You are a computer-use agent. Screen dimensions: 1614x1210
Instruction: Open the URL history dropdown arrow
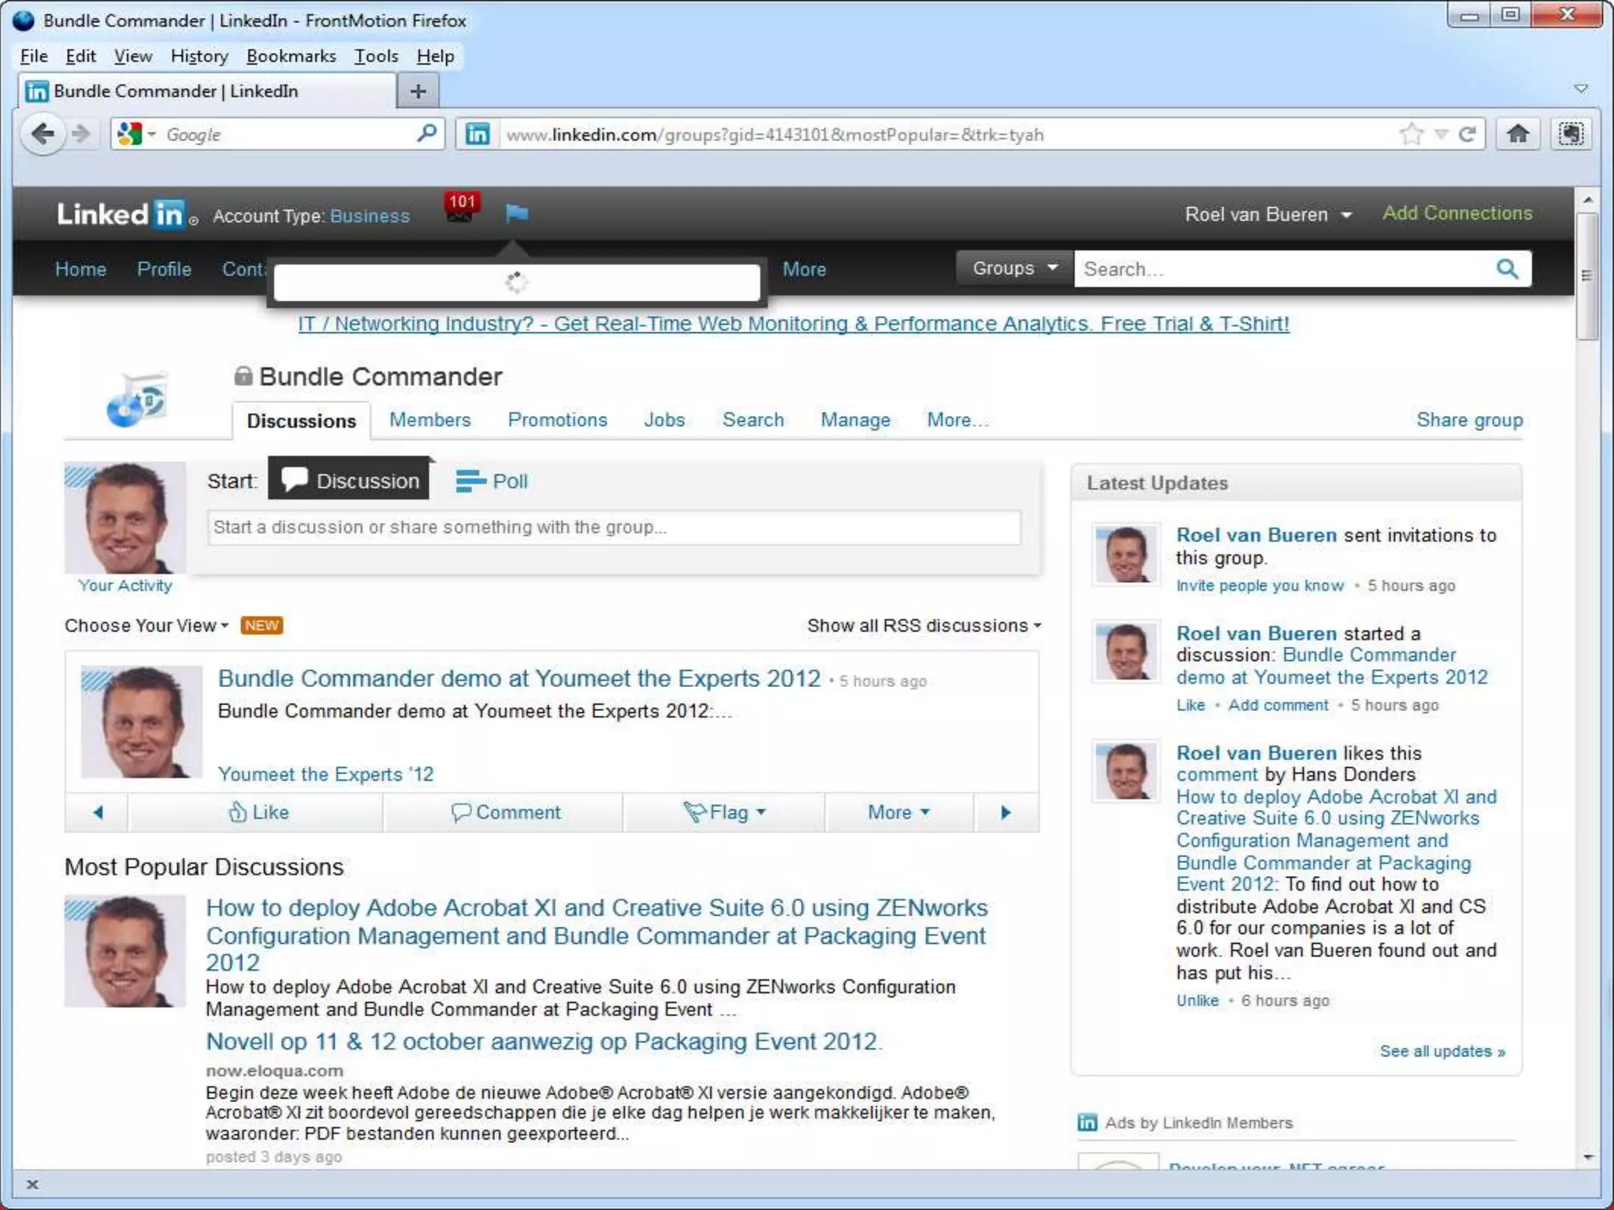pos(1441,134)
